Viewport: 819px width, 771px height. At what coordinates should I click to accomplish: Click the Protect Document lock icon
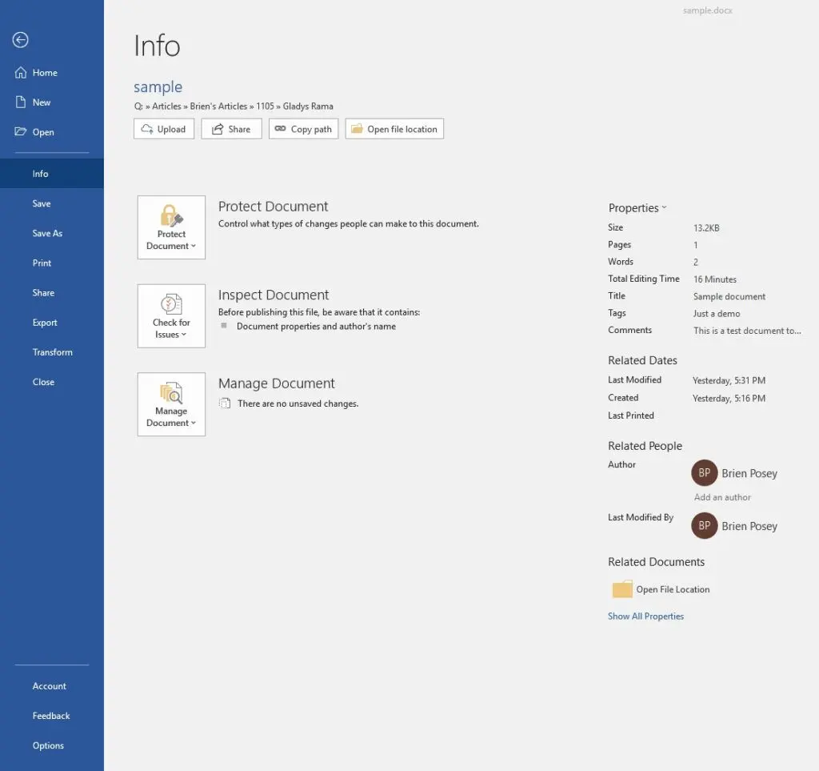(x=171, y=215)
